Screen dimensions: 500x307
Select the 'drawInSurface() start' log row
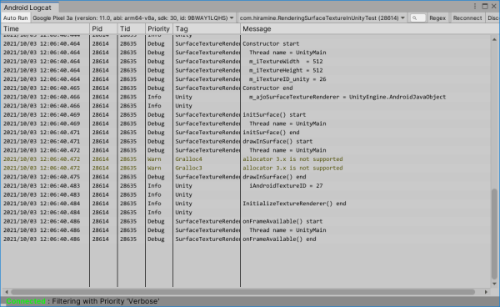(246, 141)
